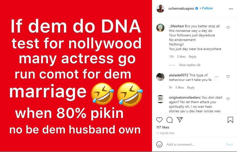The image size is (237, 152).
Task: Open options dots on alalade0072 comment
Action: click(216, 77)
